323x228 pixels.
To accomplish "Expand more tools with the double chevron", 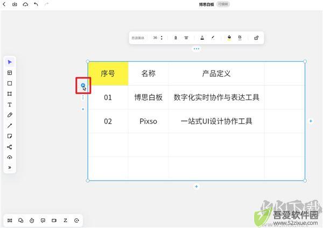I will tap(10, 167).
